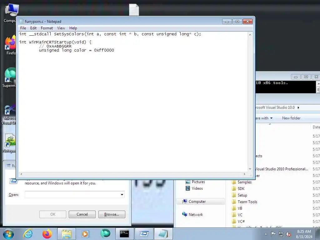Open Windows Explorer from the taskbar
The width and height of the screenshot is (320, 240).
pyautogui.click(x=67, y=234)
